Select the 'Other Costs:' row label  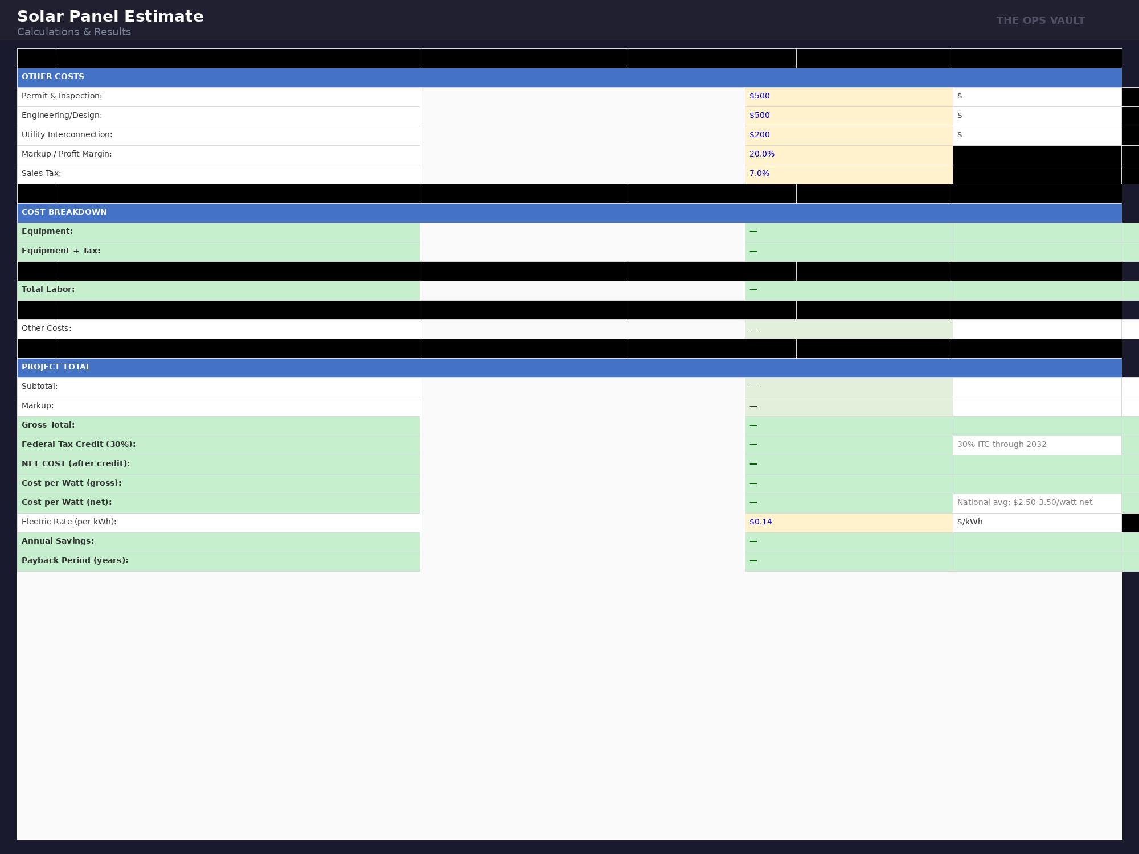pyautogui.click(x=219, y=329)
